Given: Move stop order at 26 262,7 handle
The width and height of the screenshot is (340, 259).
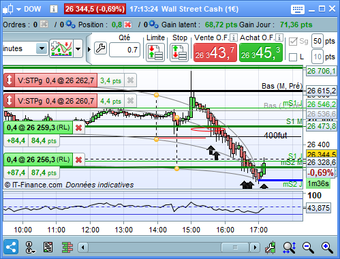Looking at the screenshot, I should point(9,80).
